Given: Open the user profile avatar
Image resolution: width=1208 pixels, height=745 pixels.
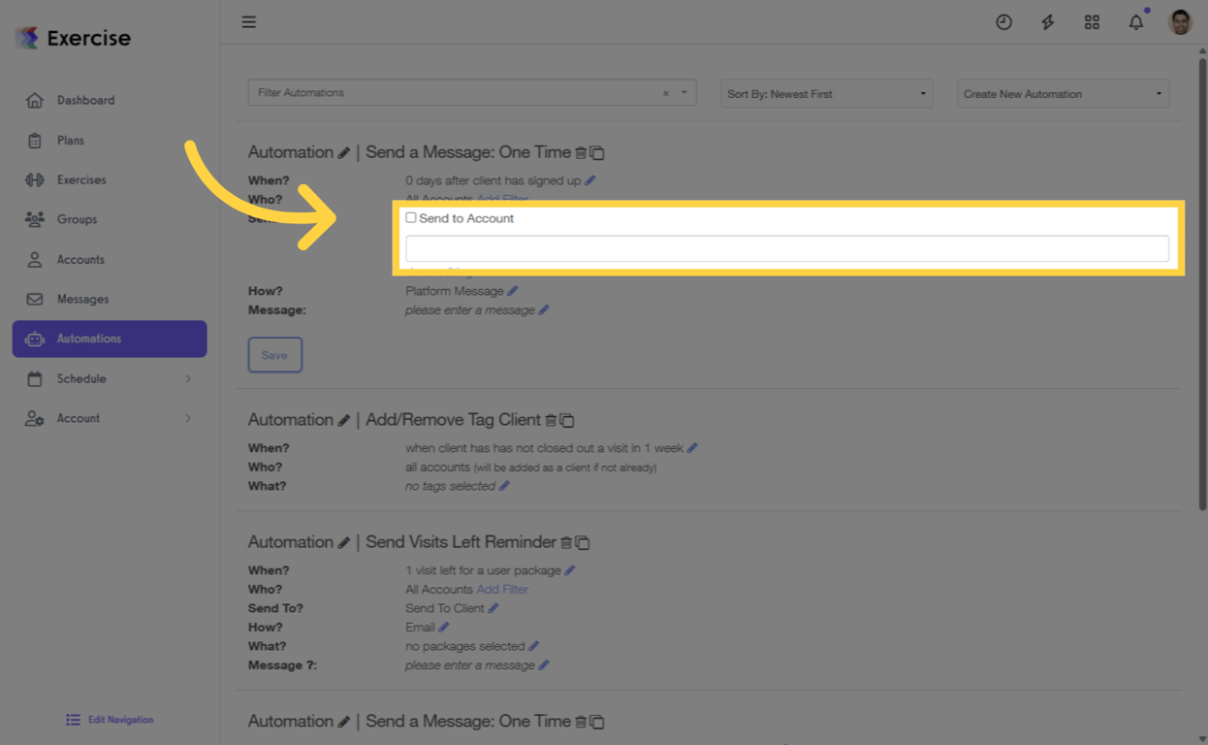Looking at the screenshot, I should coord(1180,21).
